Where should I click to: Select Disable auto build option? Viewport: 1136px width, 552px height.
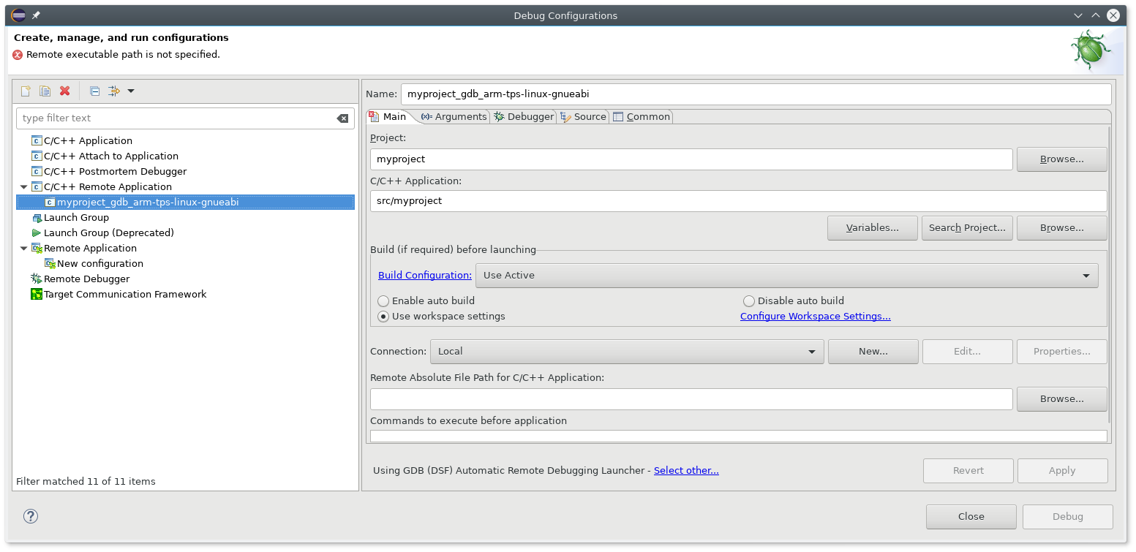[x=749, y=301]
